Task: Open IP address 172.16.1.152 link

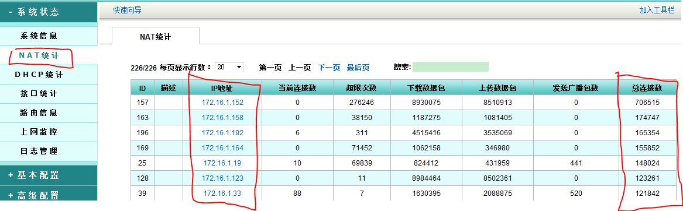Action: [x=222, y=103]
